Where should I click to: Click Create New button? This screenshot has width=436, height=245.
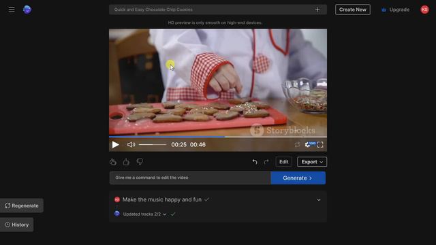353,10
